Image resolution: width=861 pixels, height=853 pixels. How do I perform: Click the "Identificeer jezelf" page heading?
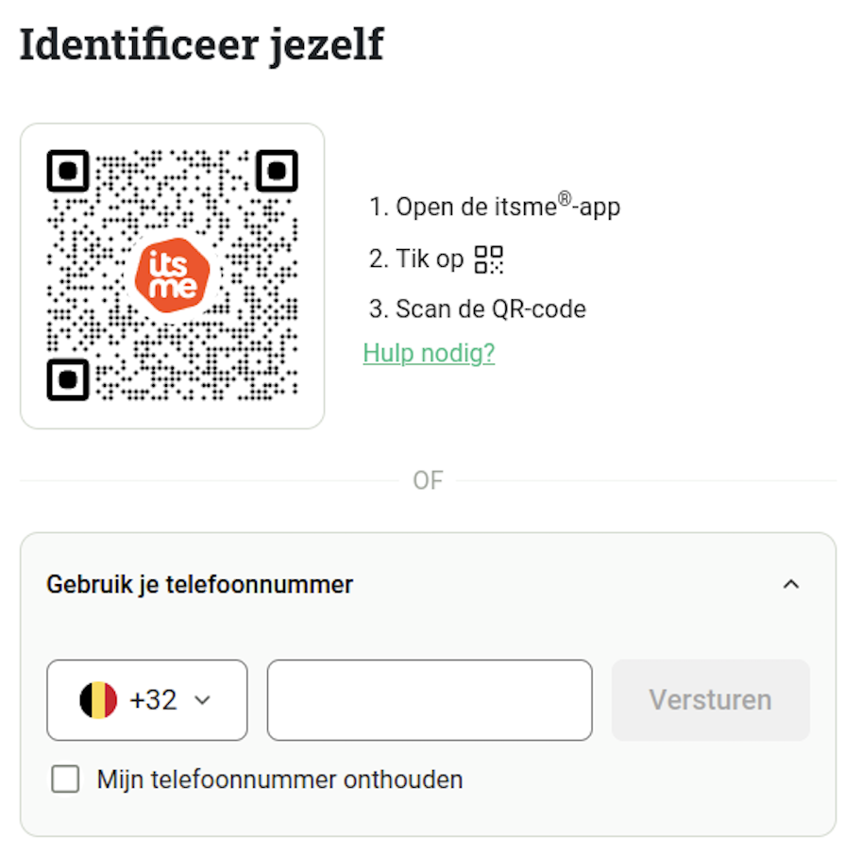201,45
